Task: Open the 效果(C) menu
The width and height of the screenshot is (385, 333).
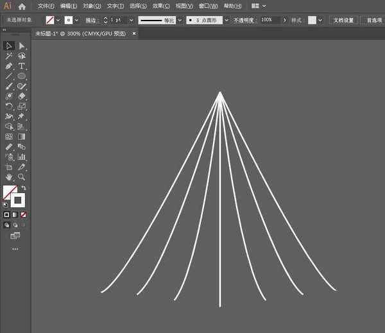Action: point(160,6)
